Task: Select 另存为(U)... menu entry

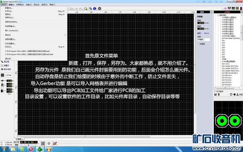Action: tap(34, 18)
